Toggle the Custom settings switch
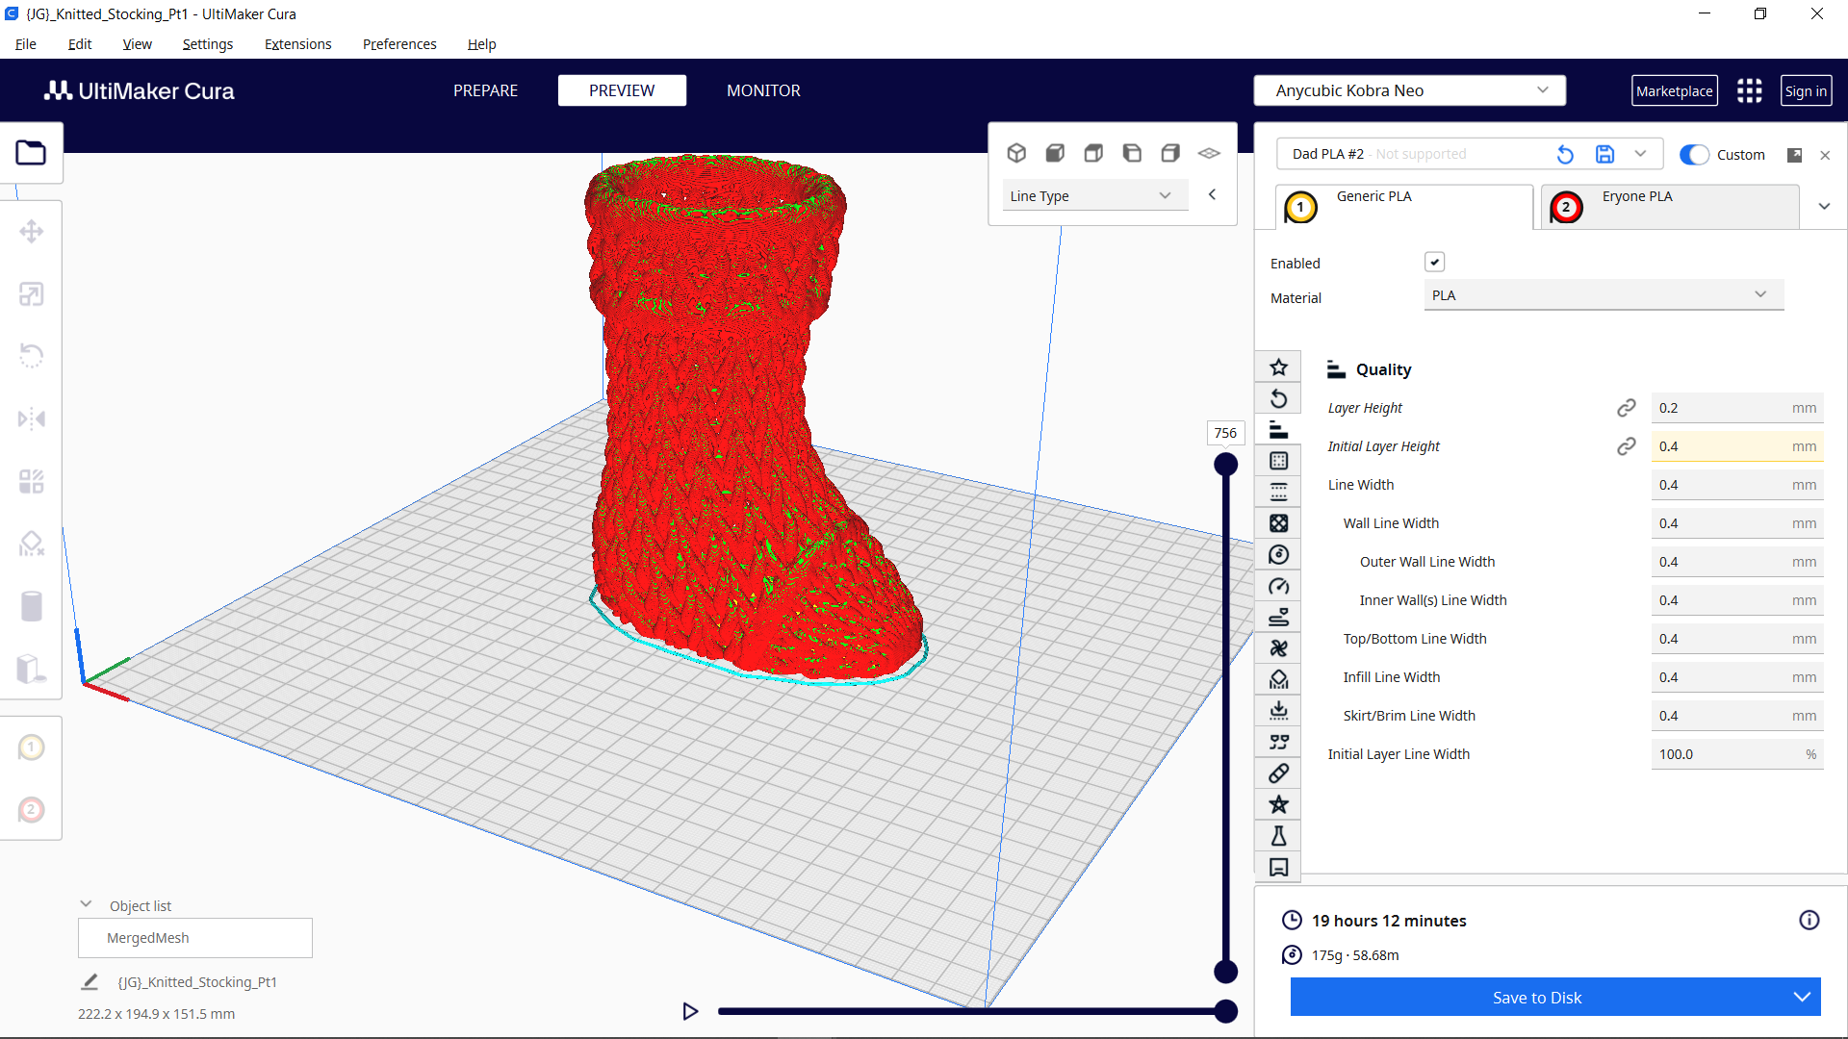Viewport: 1848px width, 1039px height. click(1693, 154)
